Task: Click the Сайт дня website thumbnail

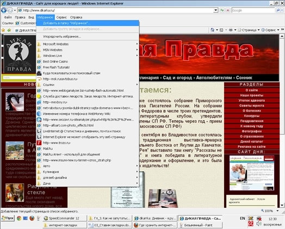Action: coord(252,173)
